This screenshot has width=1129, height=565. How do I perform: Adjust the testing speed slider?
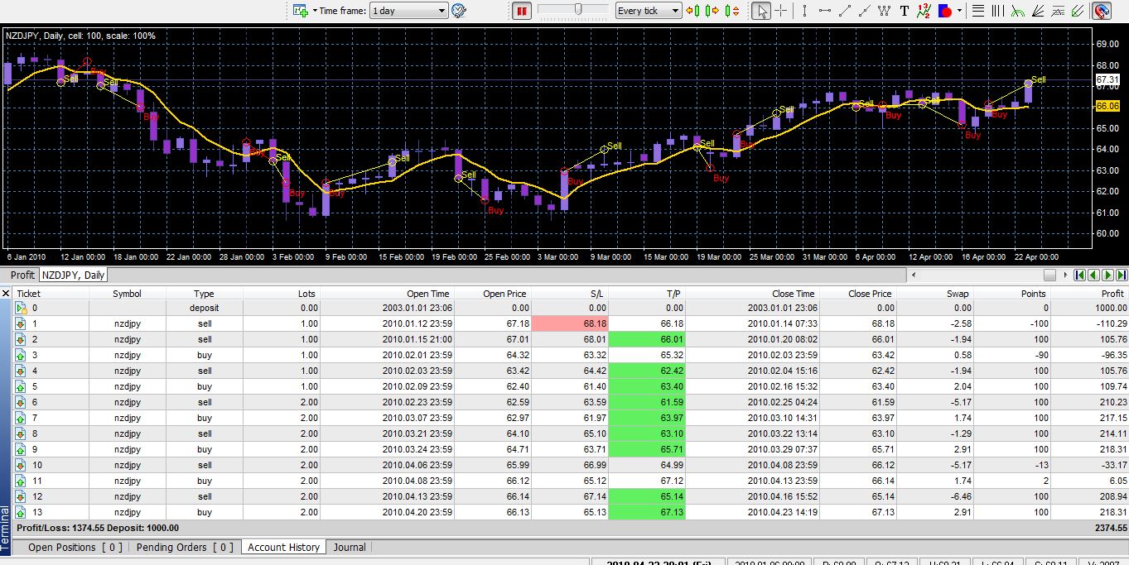click(578, 10)
